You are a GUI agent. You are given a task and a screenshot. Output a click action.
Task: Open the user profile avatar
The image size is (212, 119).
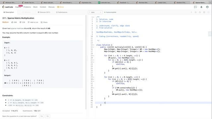(207, 7)
